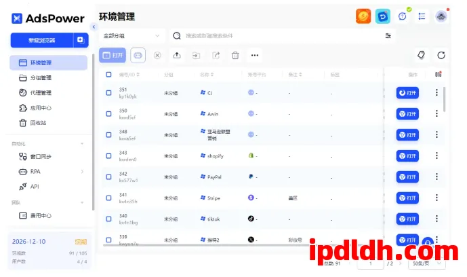Click the tag icon above table
The height and width of the screenshot is (277, 467).
tap(421, 55)
